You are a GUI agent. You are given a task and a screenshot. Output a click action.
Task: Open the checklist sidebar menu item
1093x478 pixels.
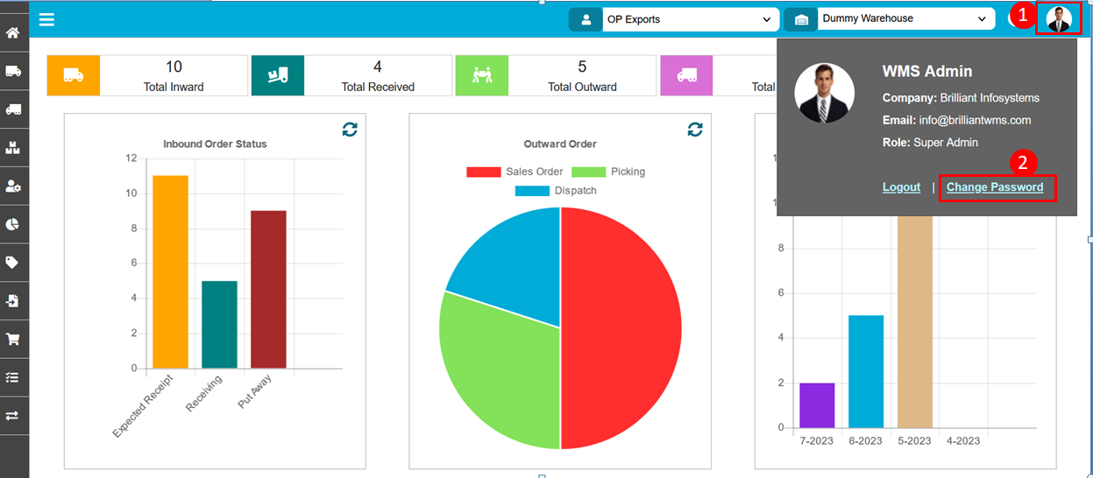tap(13, 377)
